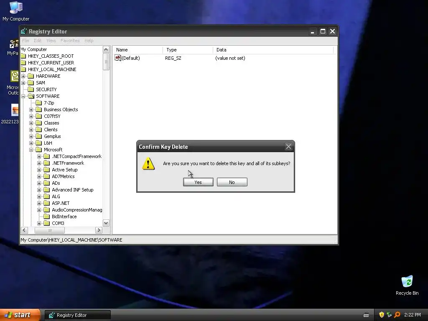The height and width of the screenshot is (321, 428).
Task: Collapse the SOFTWARE key
Action: pyautogui.click(x=23, y=96)
